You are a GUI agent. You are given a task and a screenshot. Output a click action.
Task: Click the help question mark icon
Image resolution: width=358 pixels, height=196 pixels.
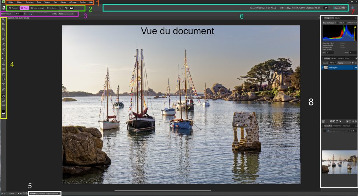click(x=352, y=8)
